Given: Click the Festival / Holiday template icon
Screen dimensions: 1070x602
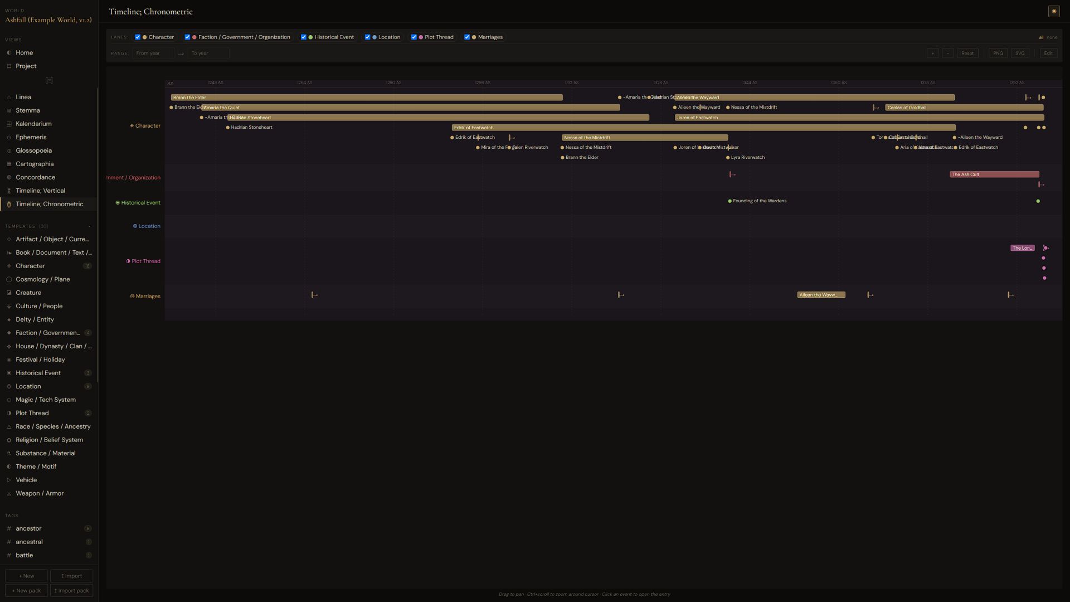Looking at the screenshot, I should tap(9, 360).
